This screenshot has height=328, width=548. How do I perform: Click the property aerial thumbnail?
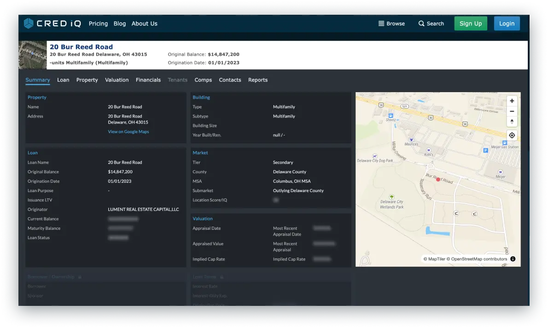(33, 55)
